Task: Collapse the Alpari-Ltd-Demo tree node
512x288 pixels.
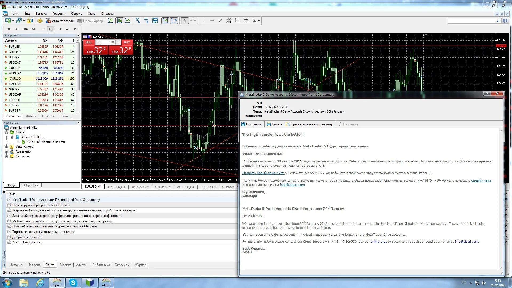Action: click(12, 137)
